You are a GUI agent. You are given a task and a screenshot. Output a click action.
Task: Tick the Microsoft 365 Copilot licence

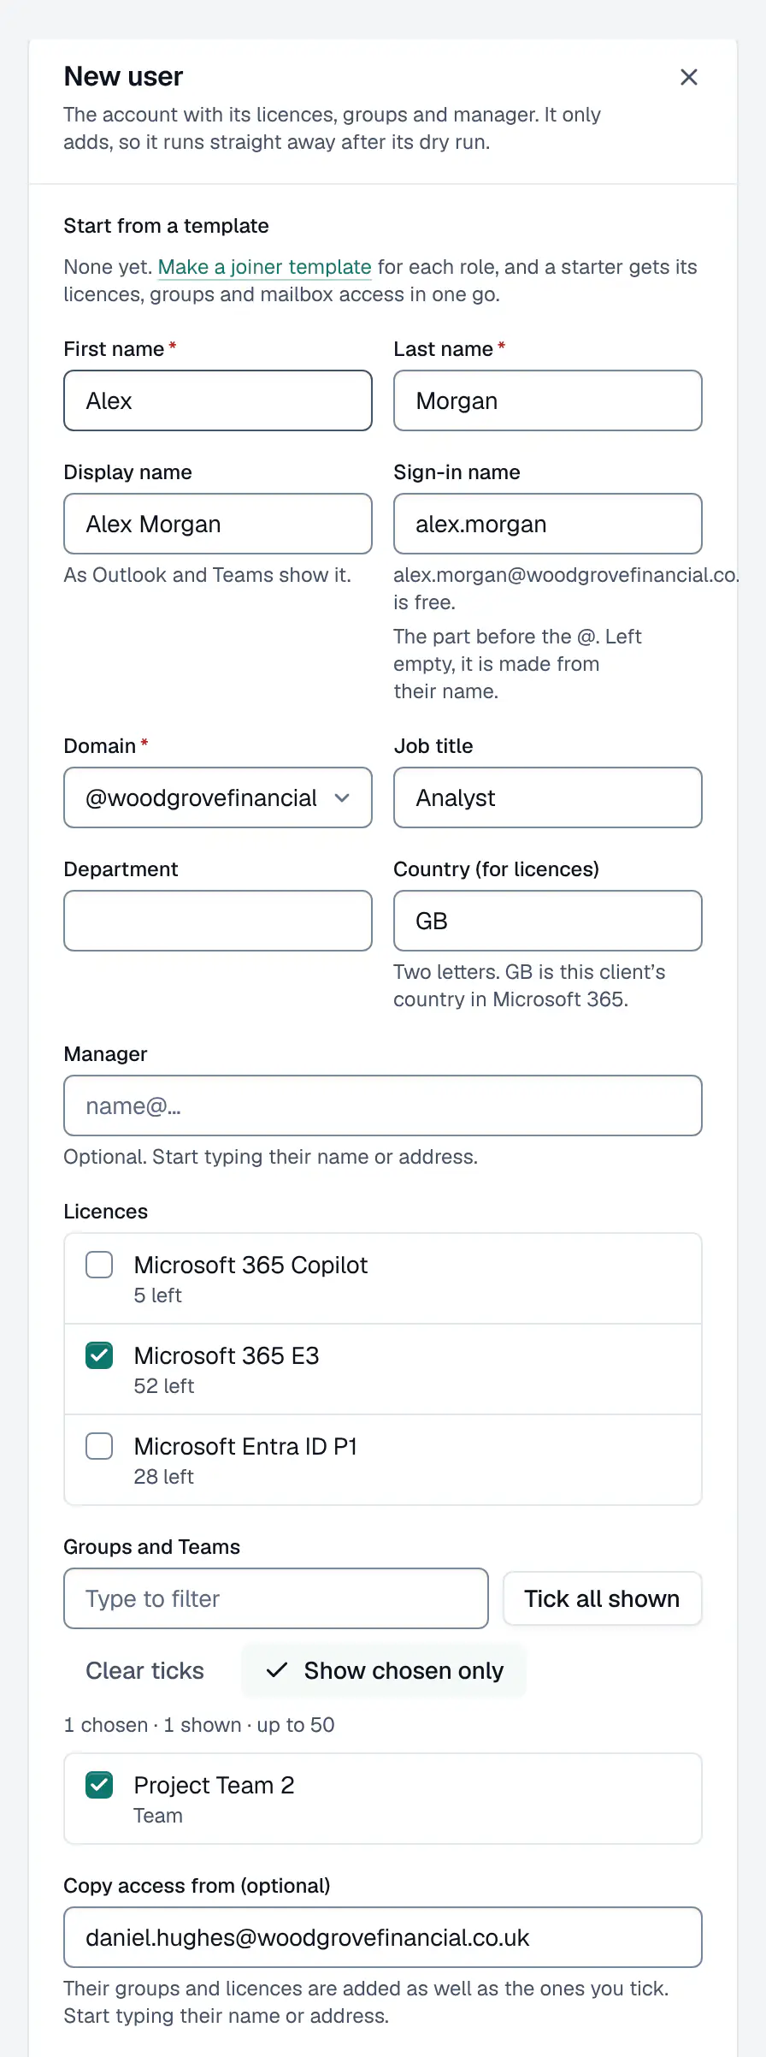point(99,1265)
